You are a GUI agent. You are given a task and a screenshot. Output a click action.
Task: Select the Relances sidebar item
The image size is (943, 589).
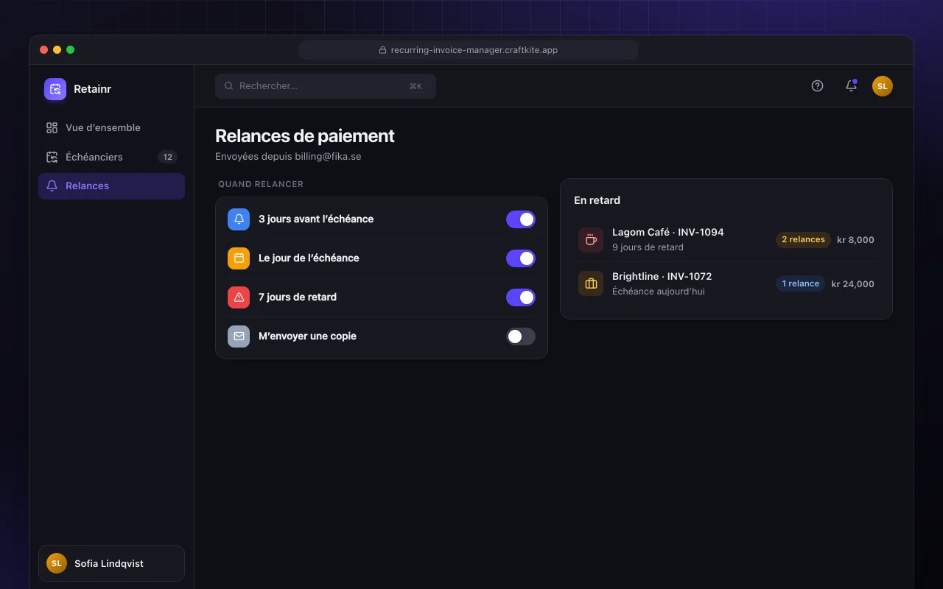pyautogui.click(x=111, y=186)
